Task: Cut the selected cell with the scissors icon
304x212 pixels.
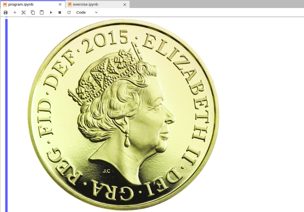Action: coord(24,12)
